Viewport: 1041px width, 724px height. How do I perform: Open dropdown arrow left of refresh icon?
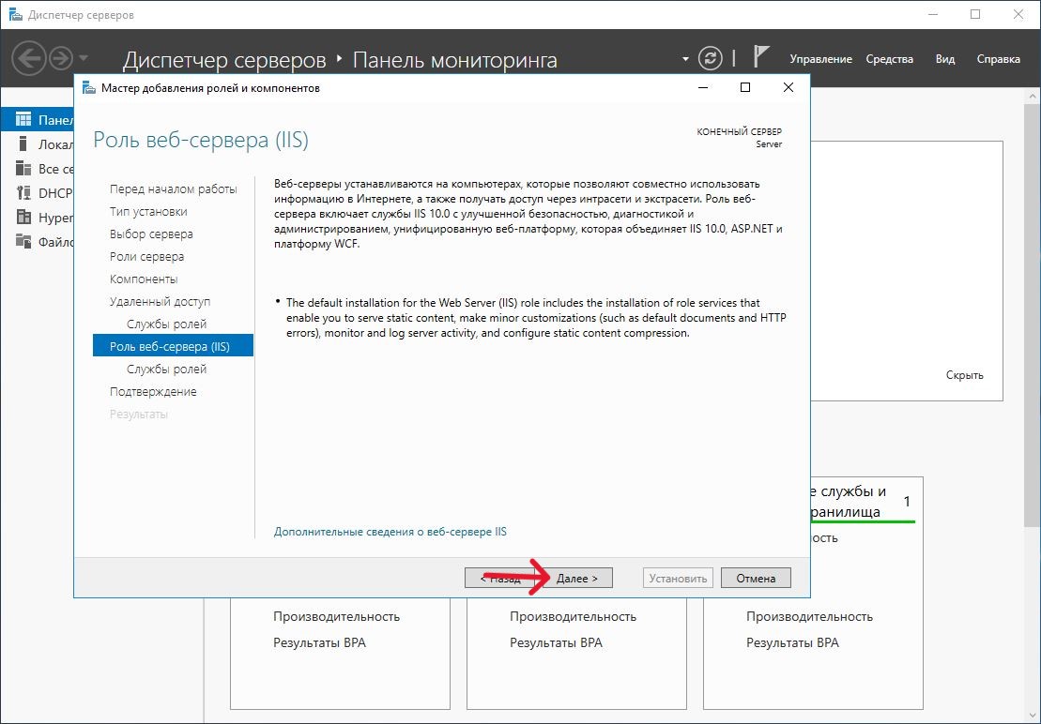point(685,59)
